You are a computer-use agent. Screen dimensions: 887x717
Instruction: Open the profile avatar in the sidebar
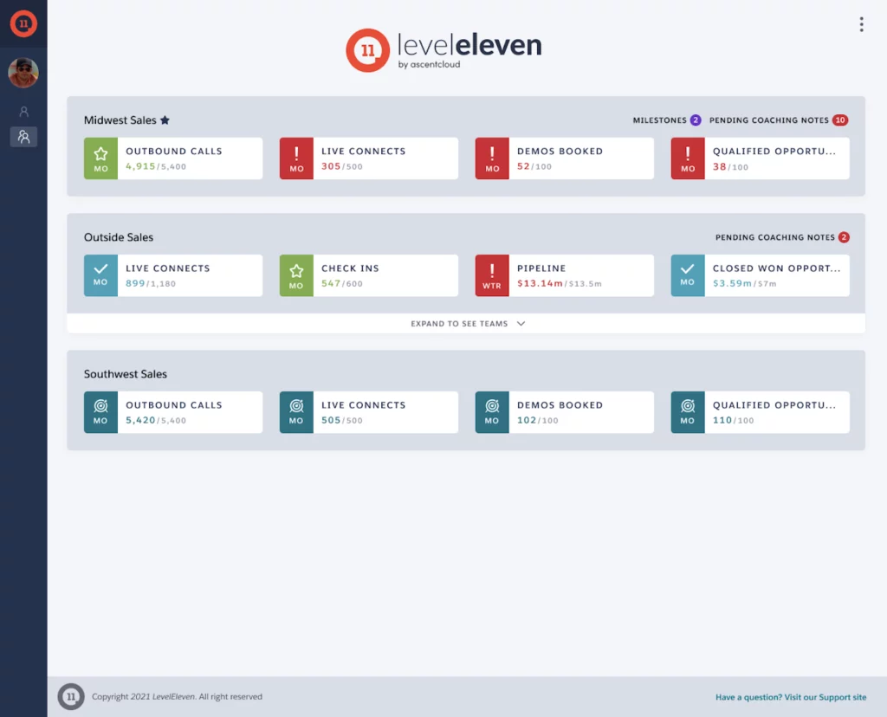pos(23,73)
